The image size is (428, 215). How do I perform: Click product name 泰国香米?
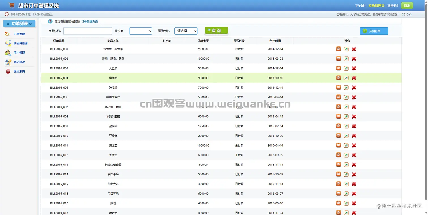113,174
